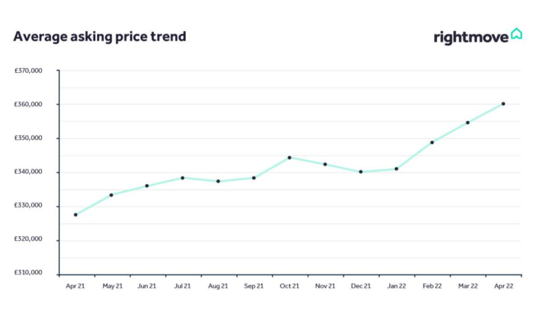Select the Jul 21 data point
This screenshot has height=309, width=536.
click(182, 178)
